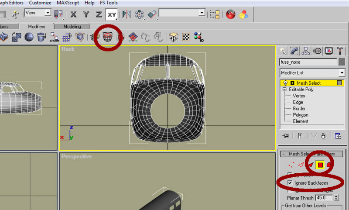Screen dimensions: 349x210
Task: Switch to the Modeling tab
Action: [72, 27]
